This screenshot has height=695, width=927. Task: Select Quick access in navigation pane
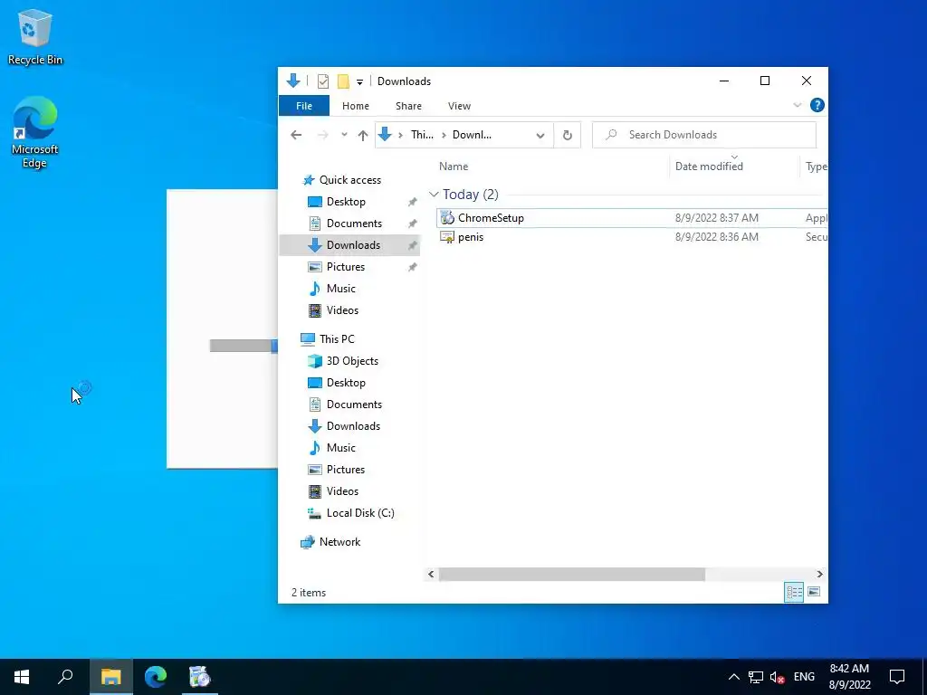pyautogui.click(x=350, y=180)
